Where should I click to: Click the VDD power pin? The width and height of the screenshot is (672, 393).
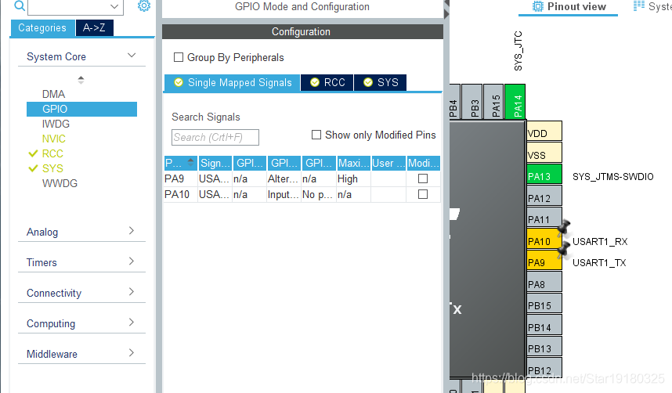pos(544,132)
